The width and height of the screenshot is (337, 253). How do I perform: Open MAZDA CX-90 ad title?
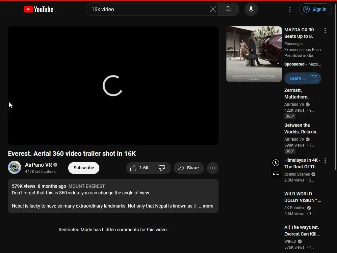tap(300, 33)
